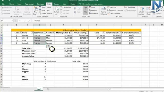This screenshot has height=92, width=164.
Task: Open Name column filter dropdown
Action: pyautogui.click(x=32, y=33)
